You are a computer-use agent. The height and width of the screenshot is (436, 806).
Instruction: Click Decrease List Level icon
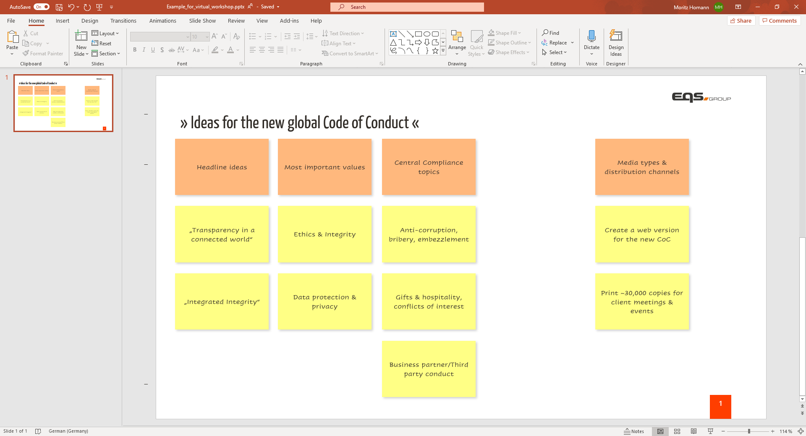click(x=288, y=36)
